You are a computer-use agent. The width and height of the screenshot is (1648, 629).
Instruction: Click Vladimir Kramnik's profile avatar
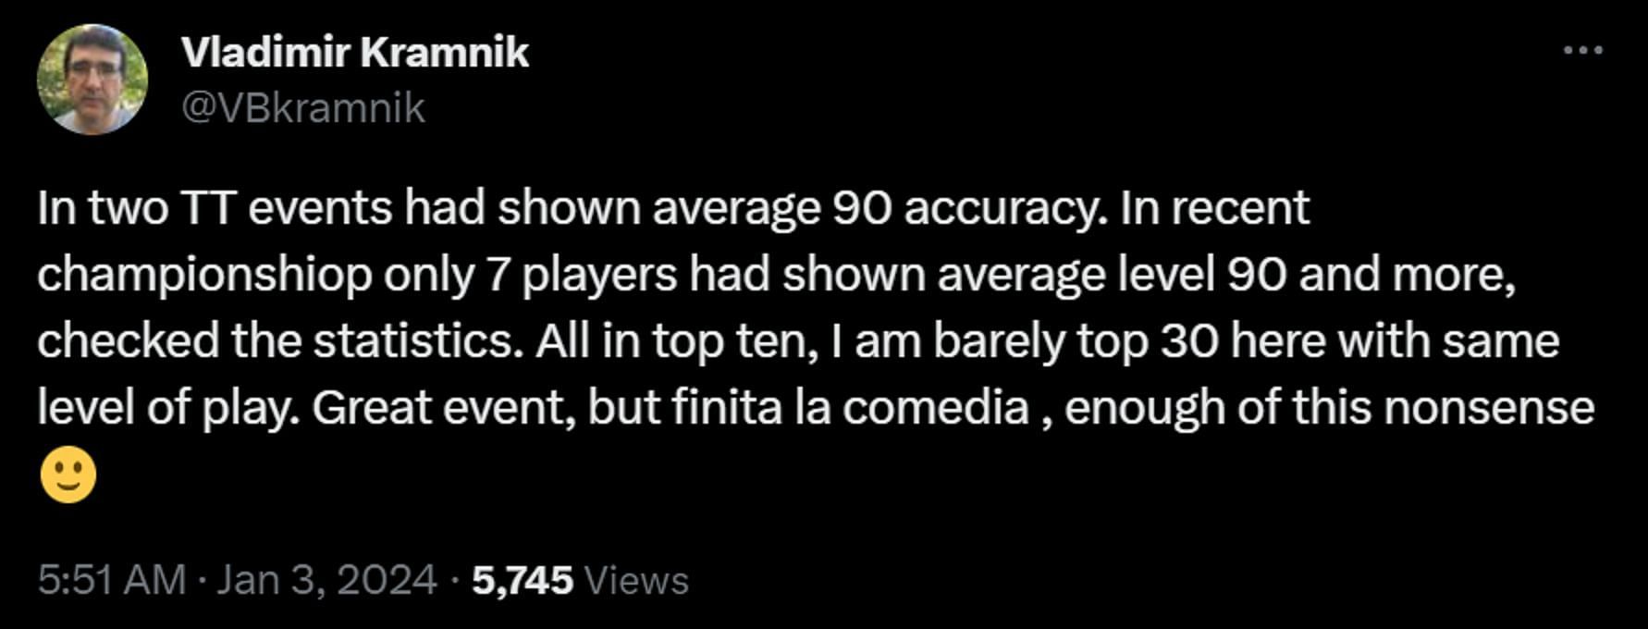point(92,80)
